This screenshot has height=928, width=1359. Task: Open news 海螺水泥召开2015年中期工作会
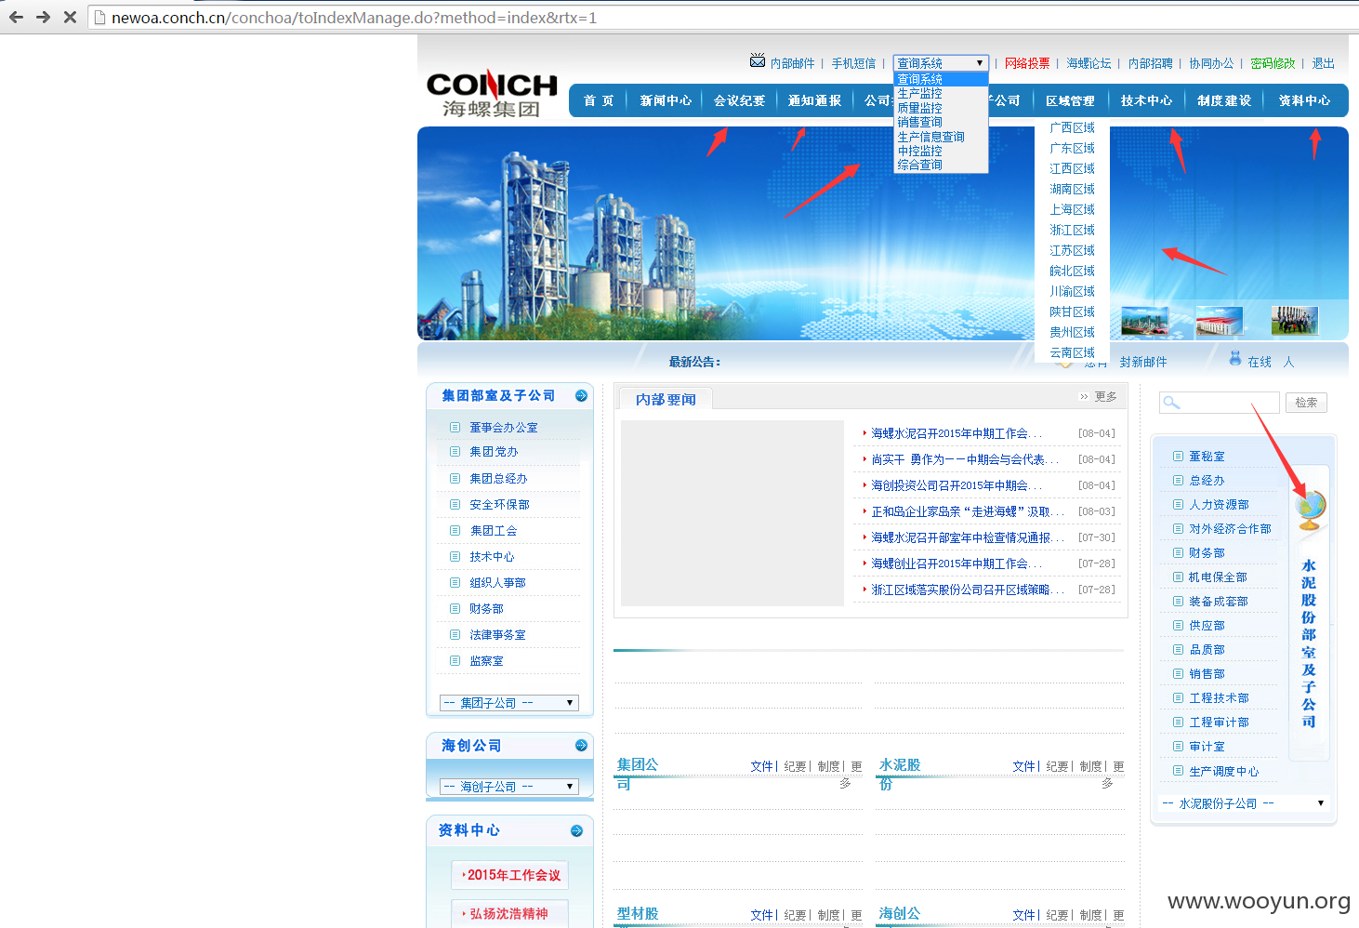[x=957, y=433]
